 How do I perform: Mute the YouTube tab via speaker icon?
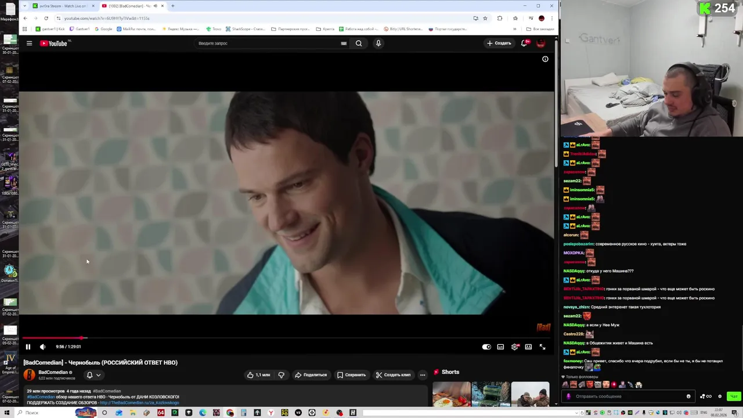(x=155, y=6)
